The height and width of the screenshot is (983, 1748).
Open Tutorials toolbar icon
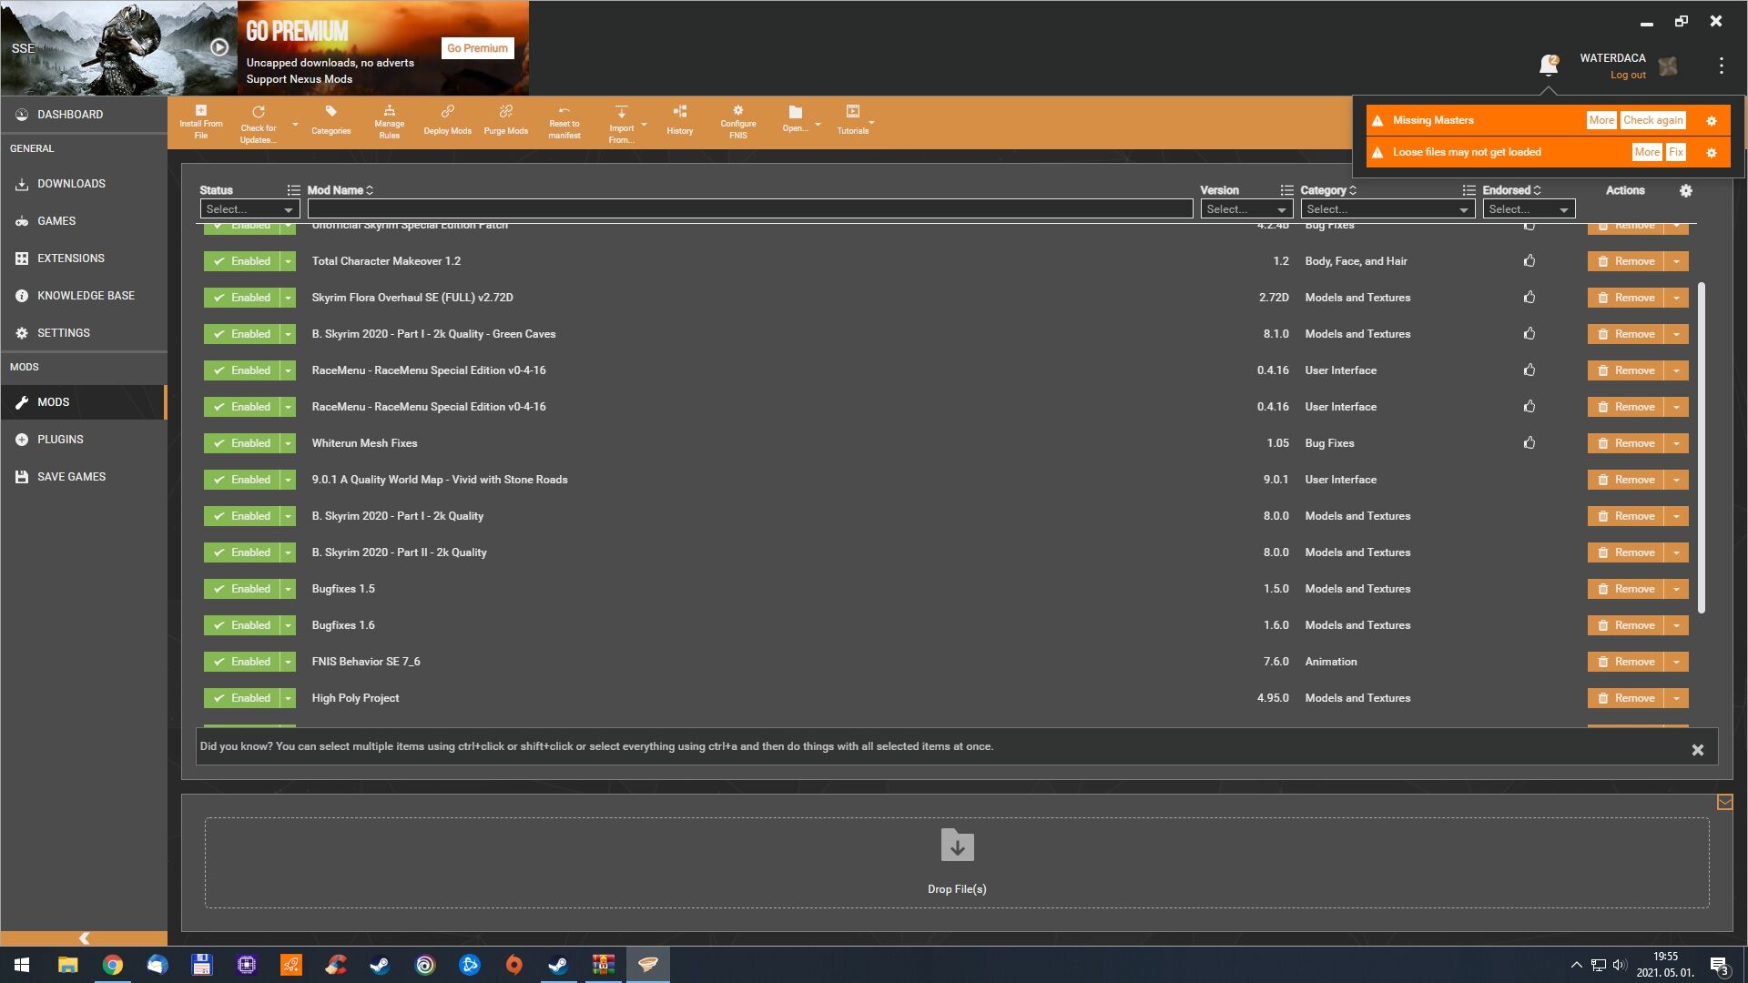point(852,120)
